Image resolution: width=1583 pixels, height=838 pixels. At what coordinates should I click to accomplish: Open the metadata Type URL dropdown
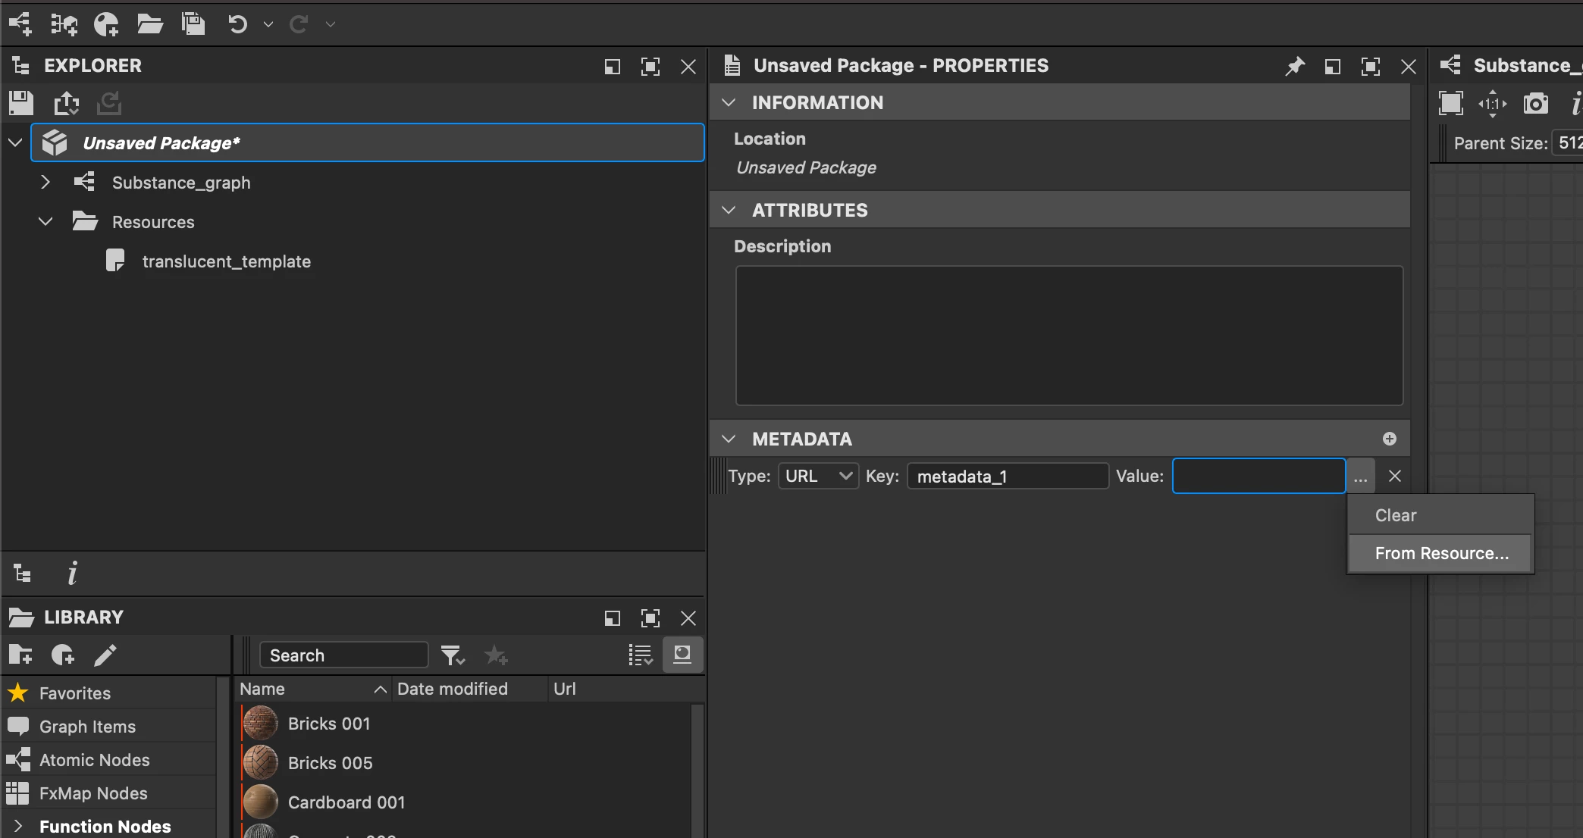pyautogui.click(x=818, y=477)
